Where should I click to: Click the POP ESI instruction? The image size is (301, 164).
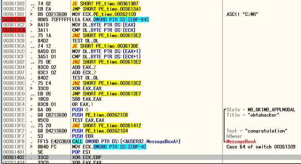click(x=81, y=152)
